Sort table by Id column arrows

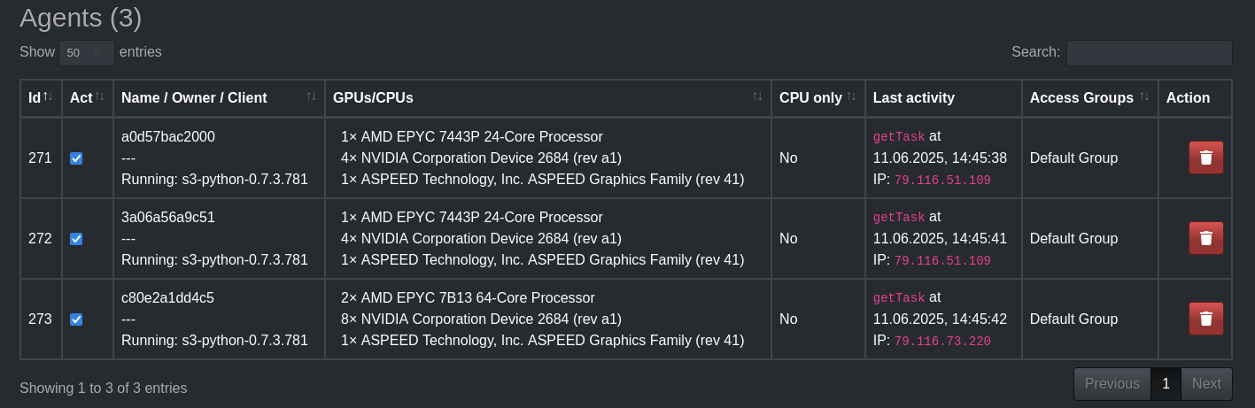(48, 96)
